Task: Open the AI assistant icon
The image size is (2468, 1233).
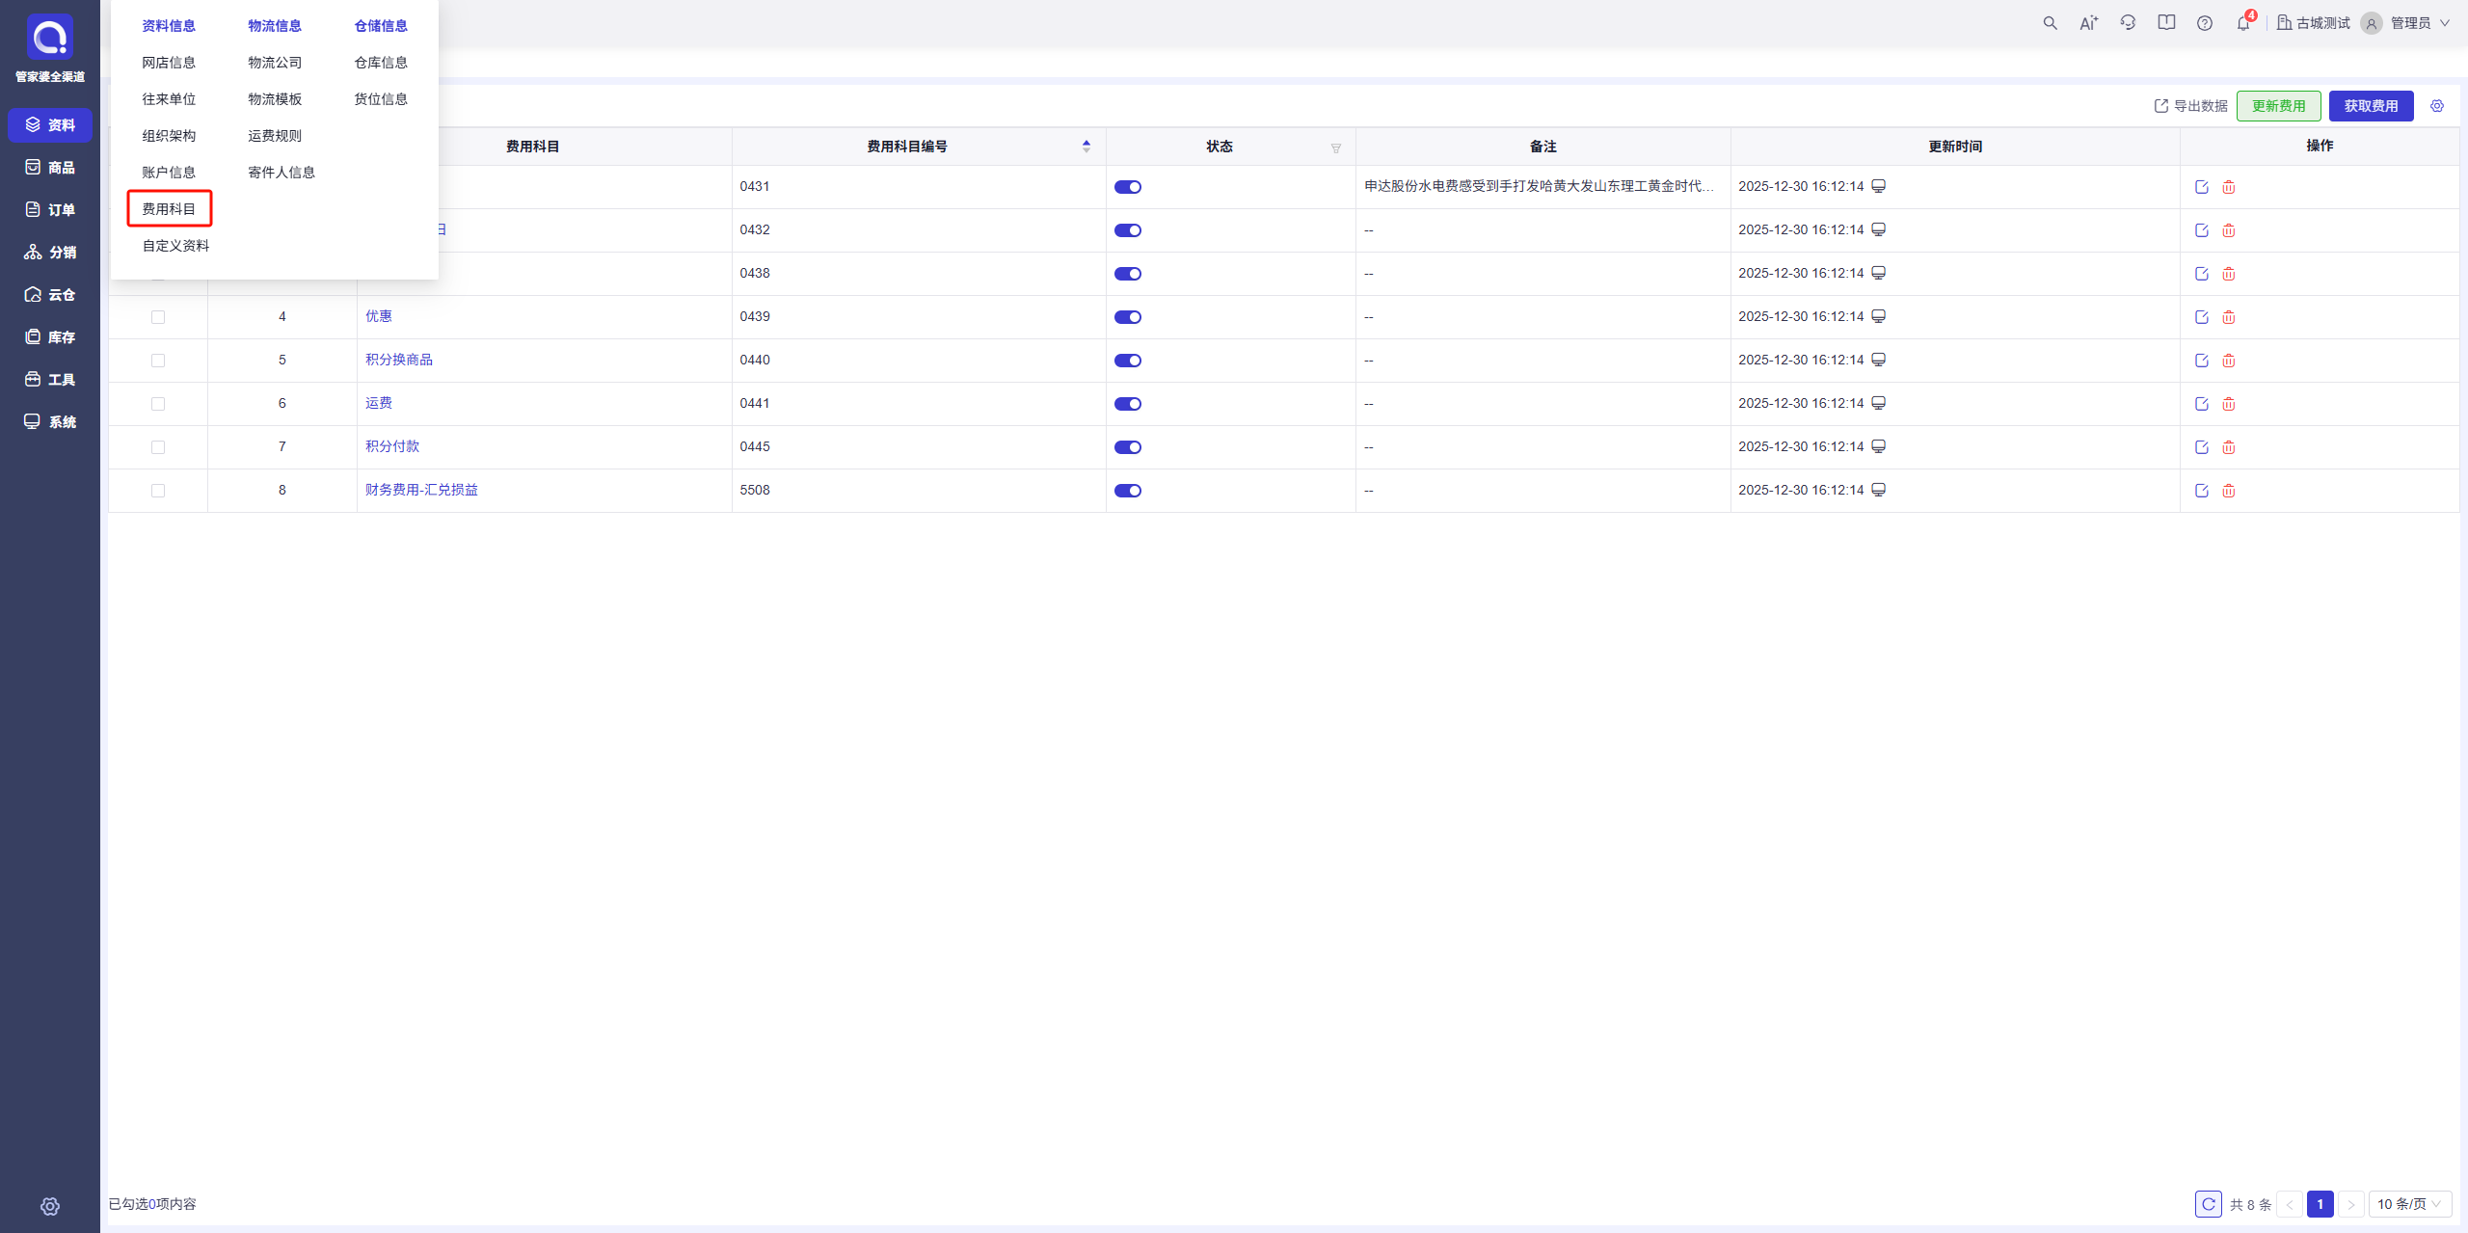Action: tap(2088, 23)
